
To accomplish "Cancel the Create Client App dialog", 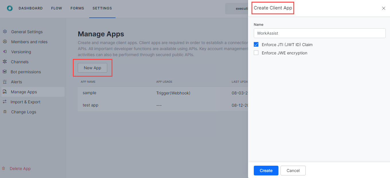I will [x=293, y=171].
